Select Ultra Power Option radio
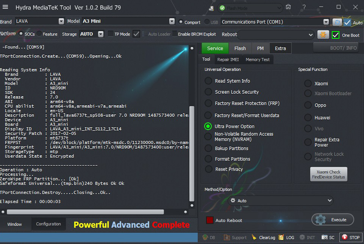364x244 pixels. point(208,126)
